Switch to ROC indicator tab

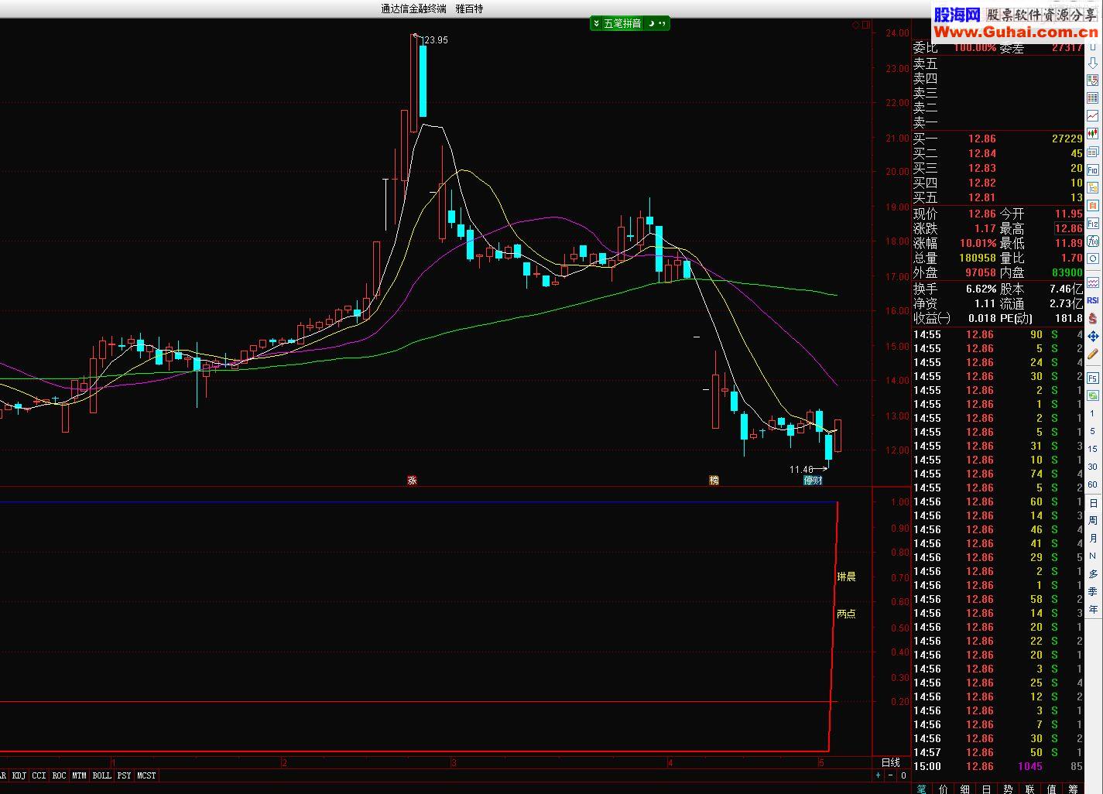pos(60,775)
